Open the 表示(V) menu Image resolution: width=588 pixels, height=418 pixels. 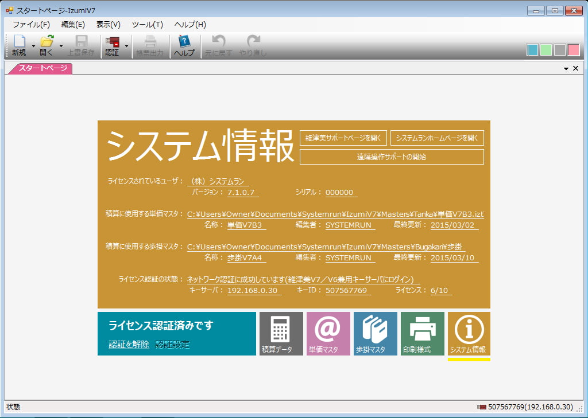click(109, 25)
